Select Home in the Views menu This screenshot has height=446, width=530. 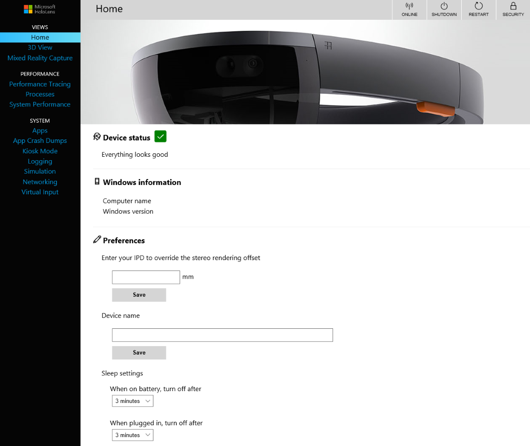tap(40, 38)
